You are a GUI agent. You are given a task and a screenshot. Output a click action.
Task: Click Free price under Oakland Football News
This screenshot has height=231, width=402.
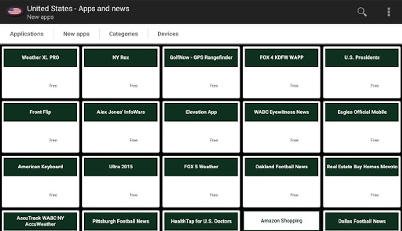[294, 195]
